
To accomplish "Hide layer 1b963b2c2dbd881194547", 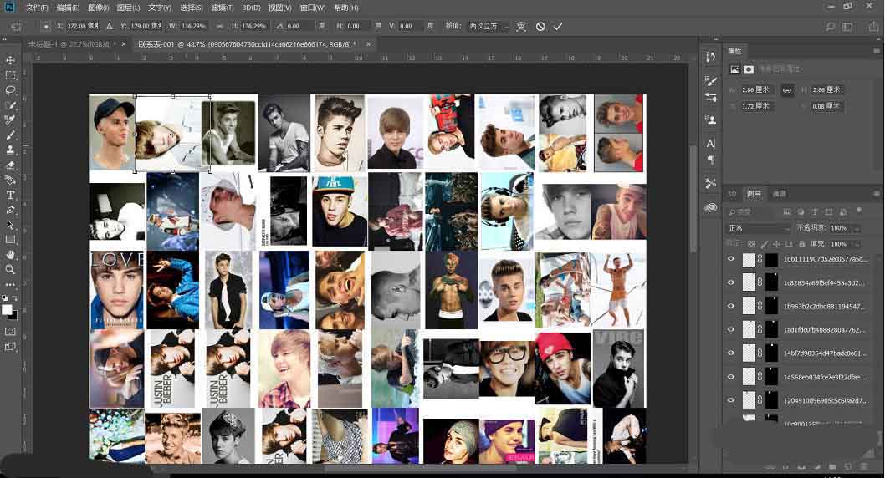I will pos(731,306).
